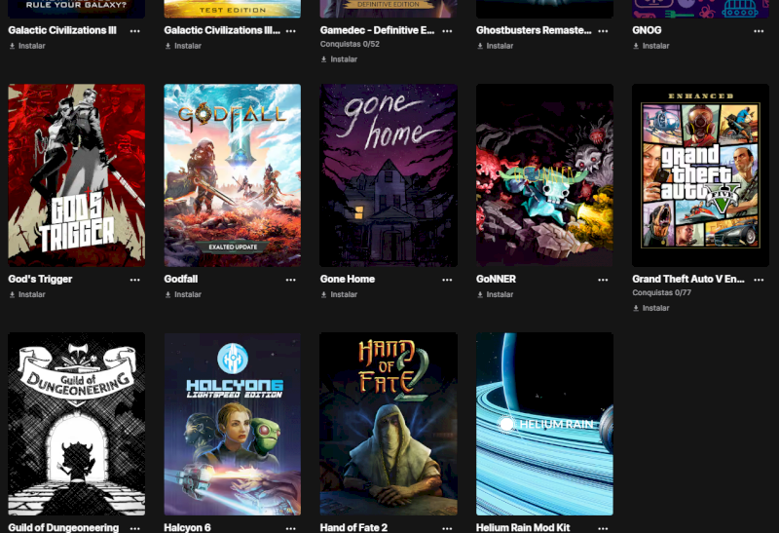Image resolution: width=779 pixels, height=533 pixels.
Task: Install the Godfall game
Action: 183,294
